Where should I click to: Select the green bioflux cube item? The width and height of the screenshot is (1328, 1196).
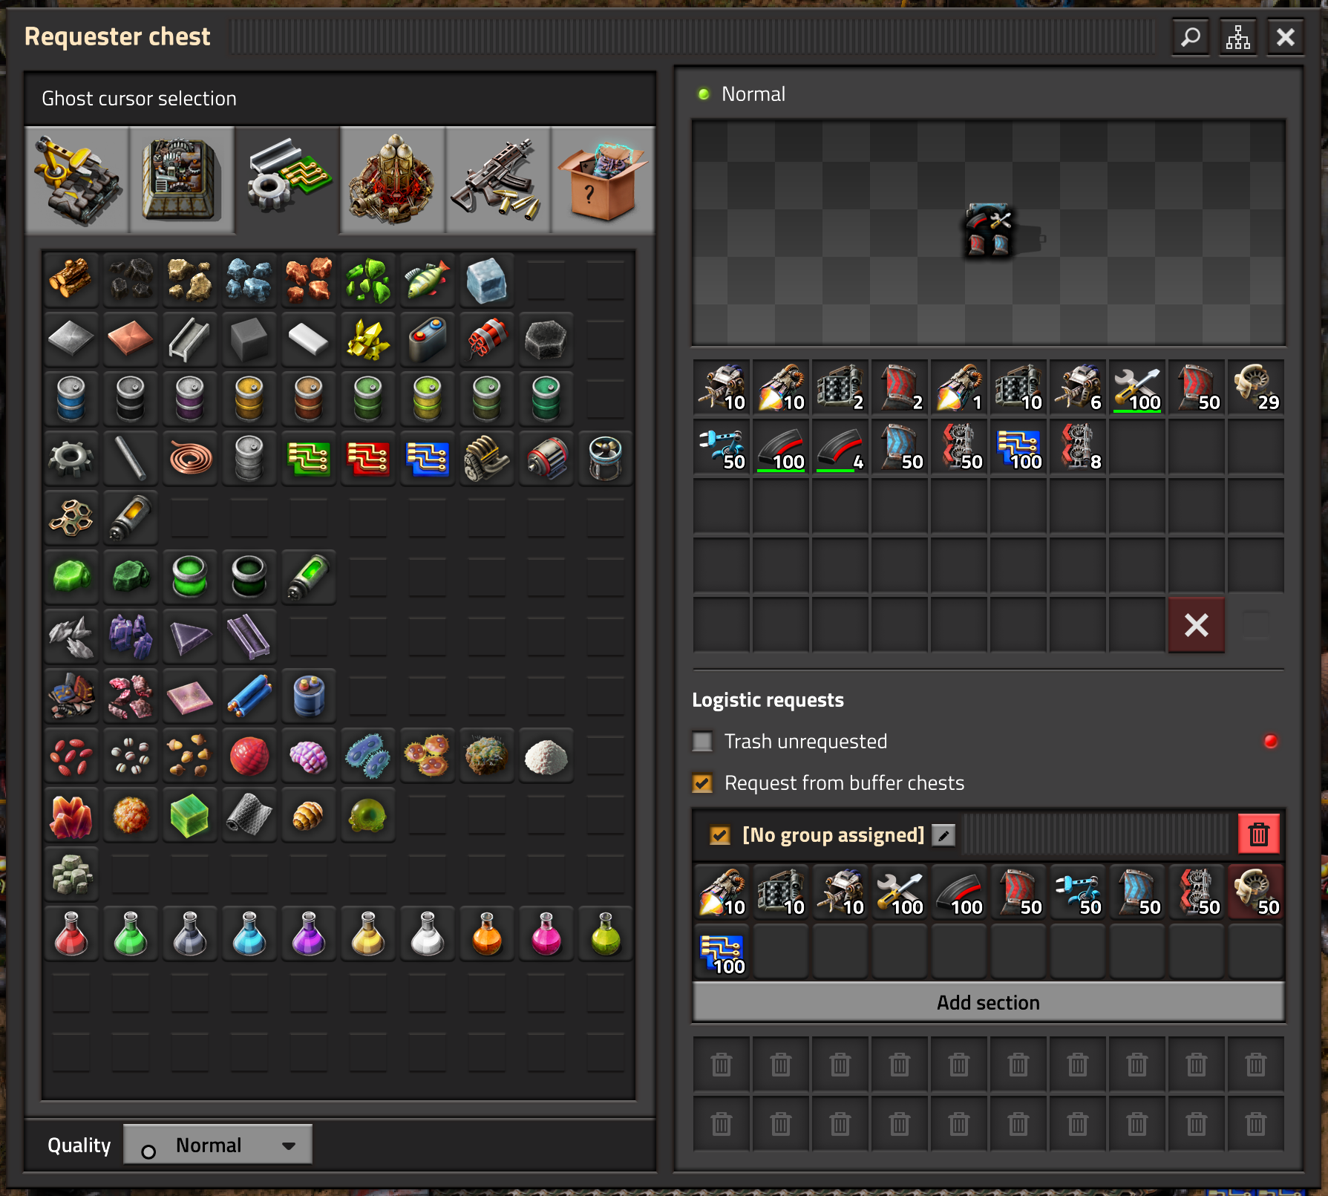[x=190, y=814]
